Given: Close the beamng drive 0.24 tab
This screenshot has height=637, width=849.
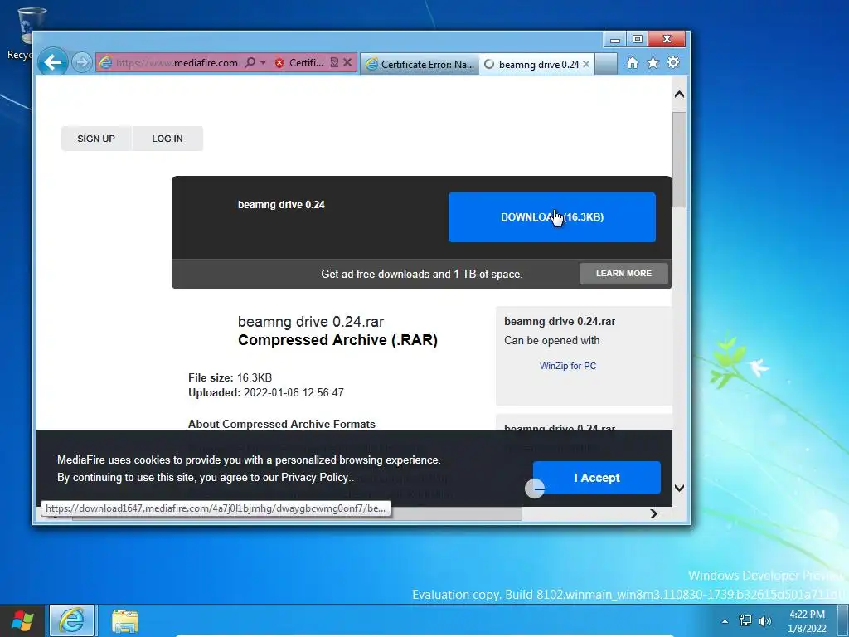Looking at the screenshot, I should (586, 64).
